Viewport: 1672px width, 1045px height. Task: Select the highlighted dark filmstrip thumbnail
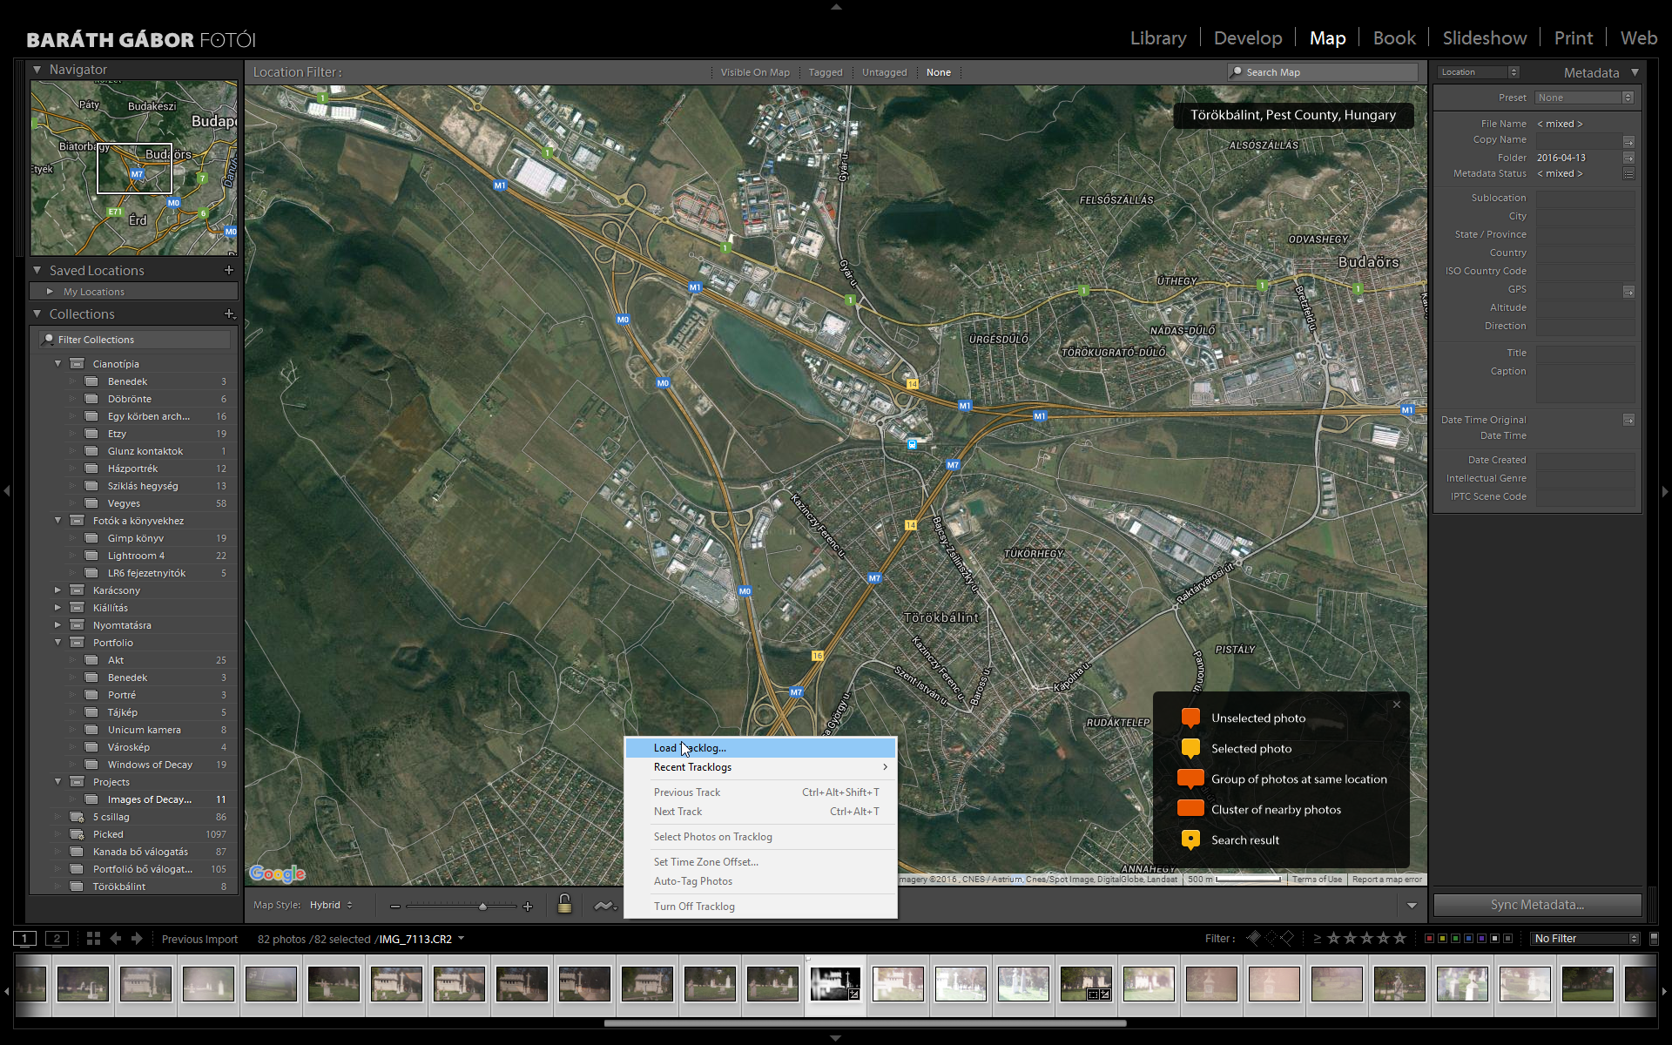[x=835, y=985]
